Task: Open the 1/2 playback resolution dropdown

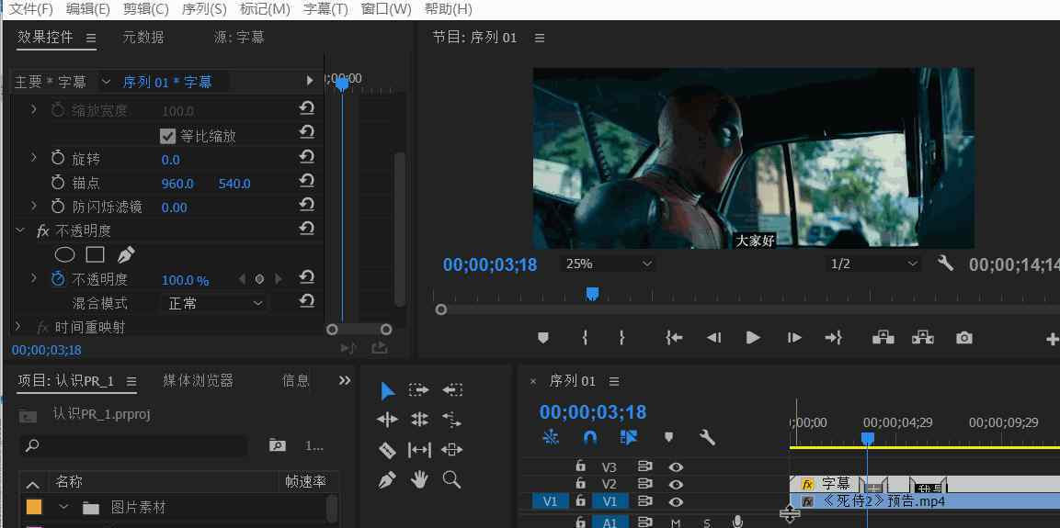Action: (874, 264)
